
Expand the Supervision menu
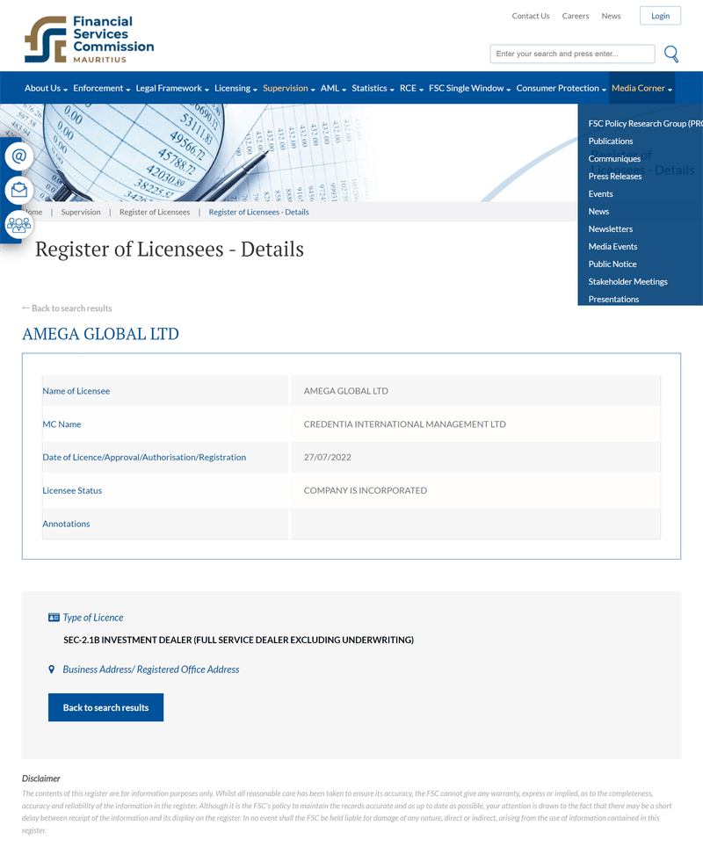pos(289,88)
